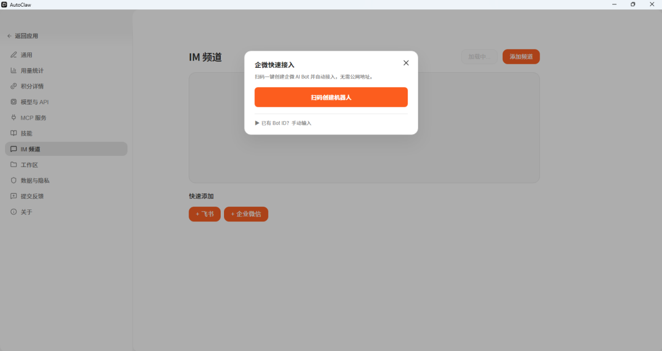Click the + 企业微信 quick add button

(x=246, y=214)
